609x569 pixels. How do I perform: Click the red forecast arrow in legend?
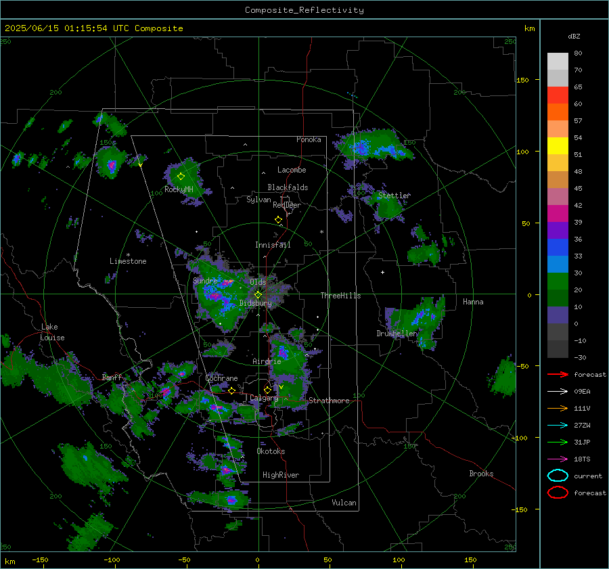tap(558, 374)
